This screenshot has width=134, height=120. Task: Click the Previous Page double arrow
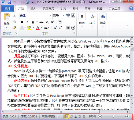tap(132, 99)
